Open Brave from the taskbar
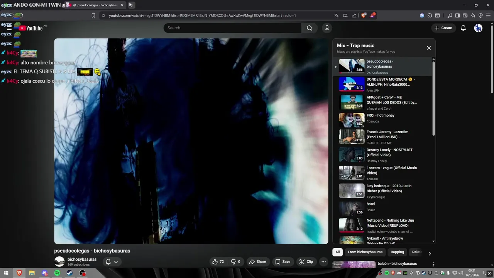Viewport: 494px width, 278px height. pos(19,273)
